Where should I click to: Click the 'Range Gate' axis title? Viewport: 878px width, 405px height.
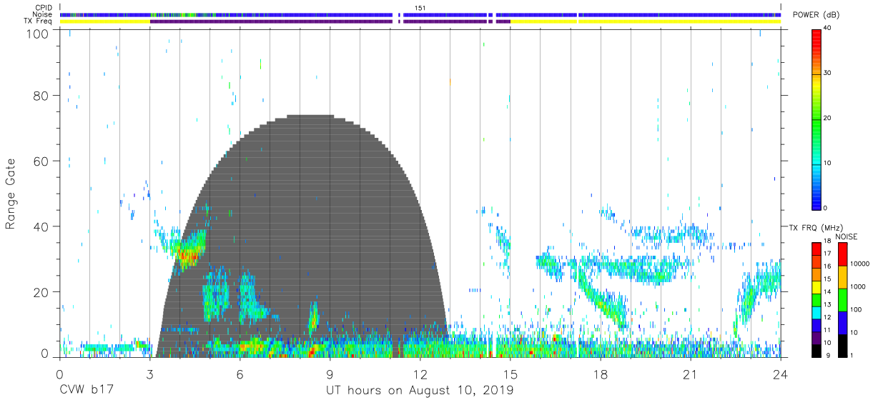pyautogui.click(x=11, y=194)
